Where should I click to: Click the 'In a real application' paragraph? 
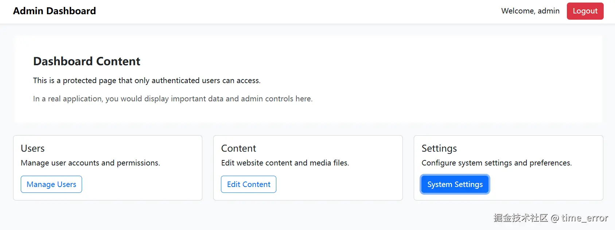point(172,99)
